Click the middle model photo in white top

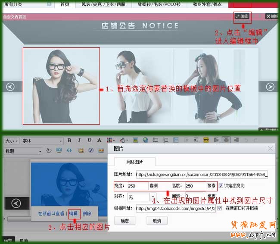[137, 87]
